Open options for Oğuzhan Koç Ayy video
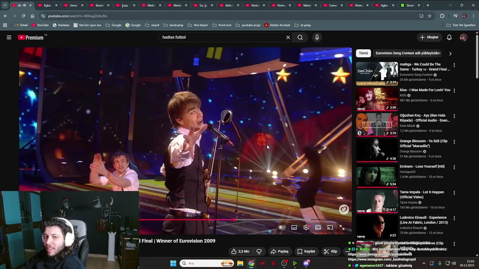479x269 pixels. click(454, 116)
